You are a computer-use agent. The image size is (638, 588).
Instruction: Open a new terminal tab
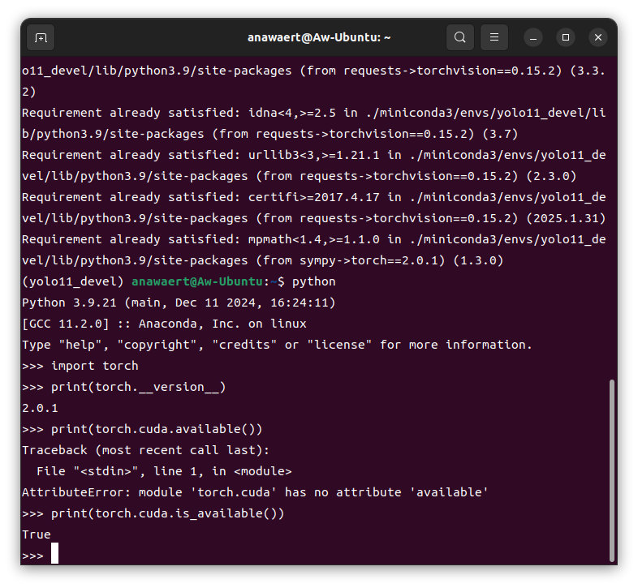point(41,37)
